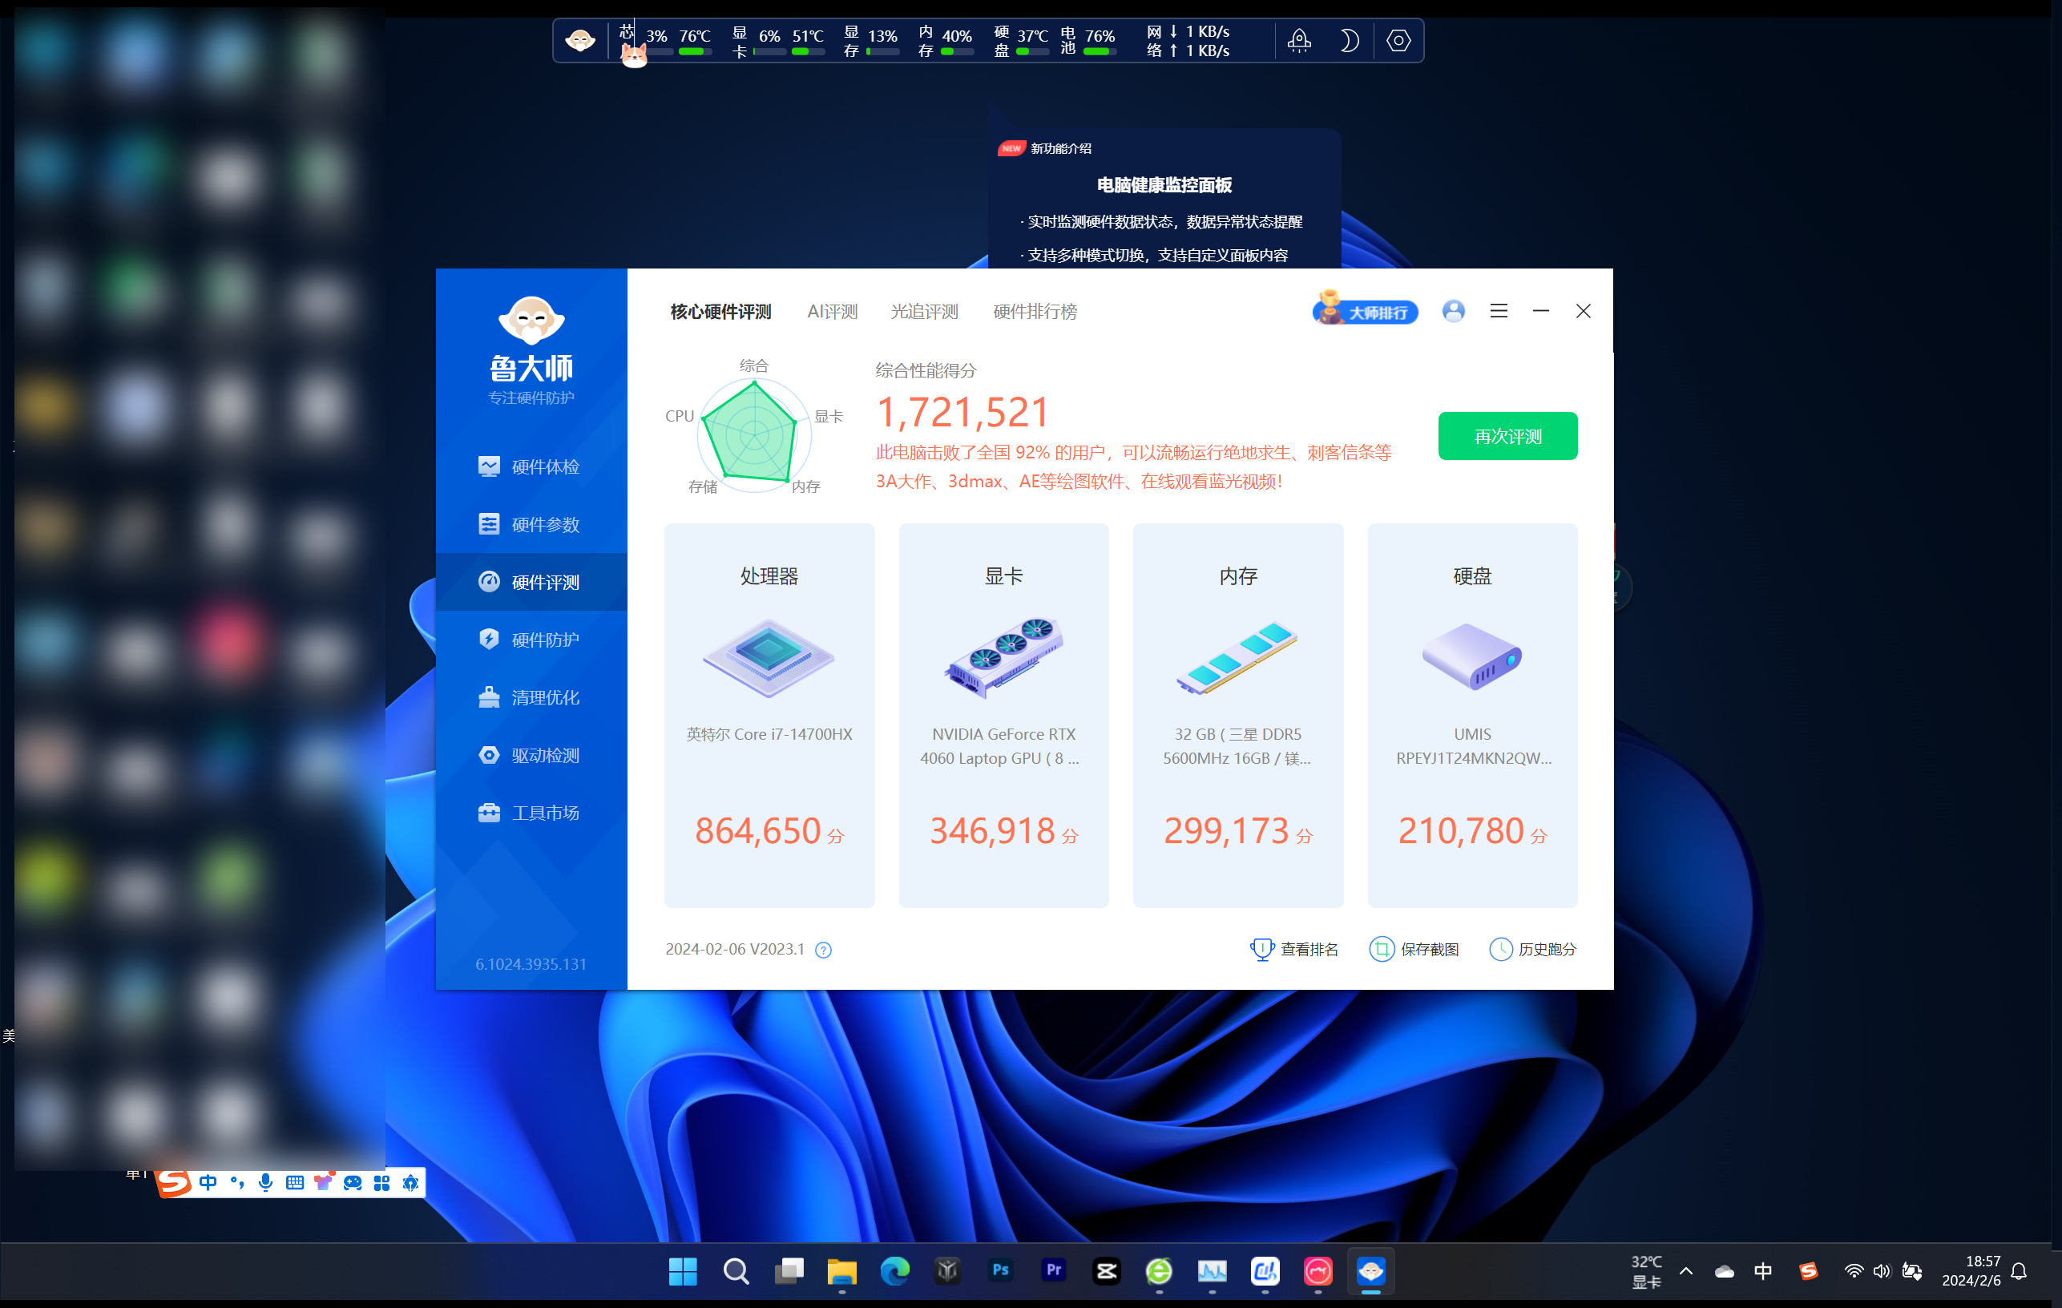Open the 处理器 score card
The image size is (2062, 1308).
click(769, 715)
